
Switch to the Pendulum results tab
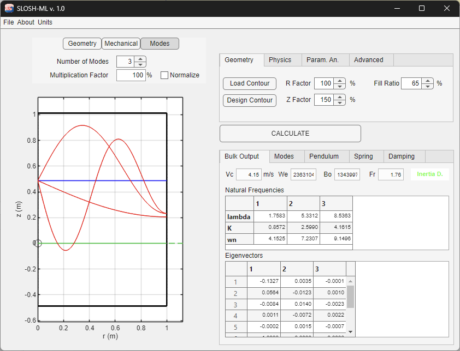click(x=326, y=156)
